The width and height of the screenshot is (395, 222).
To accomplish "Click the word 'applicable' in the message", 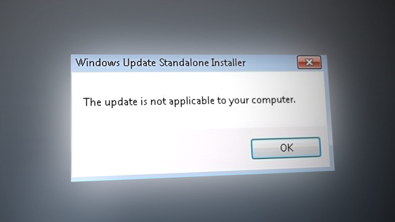I will point(191,101).
